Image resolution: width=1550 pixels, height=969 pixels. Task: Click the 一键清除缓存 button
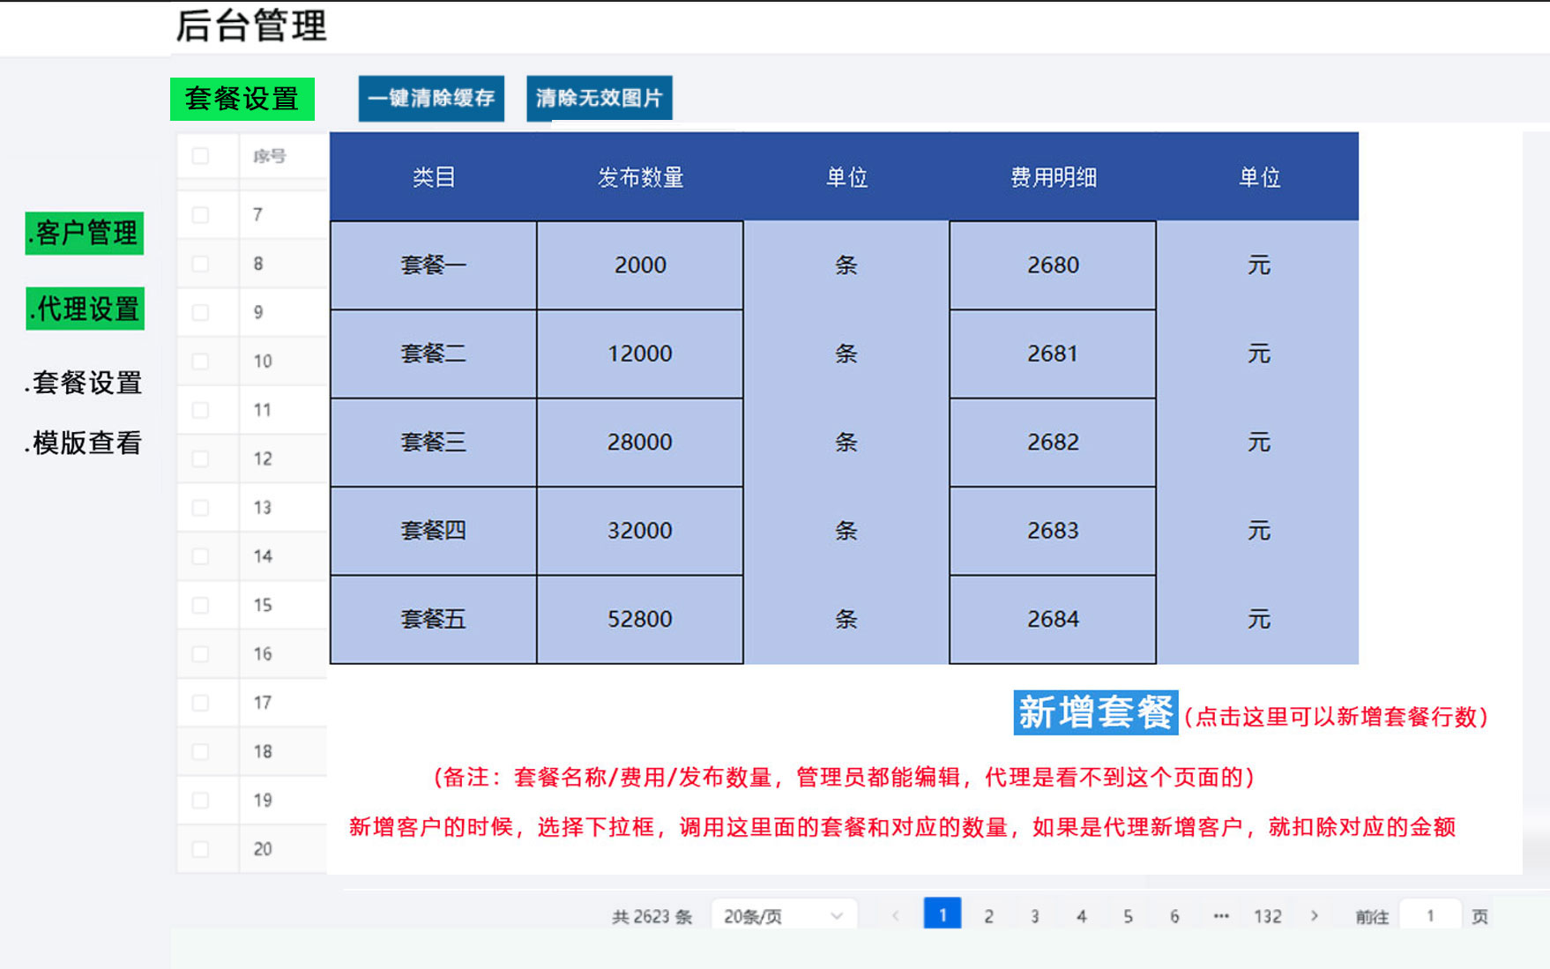coord(431,98)
